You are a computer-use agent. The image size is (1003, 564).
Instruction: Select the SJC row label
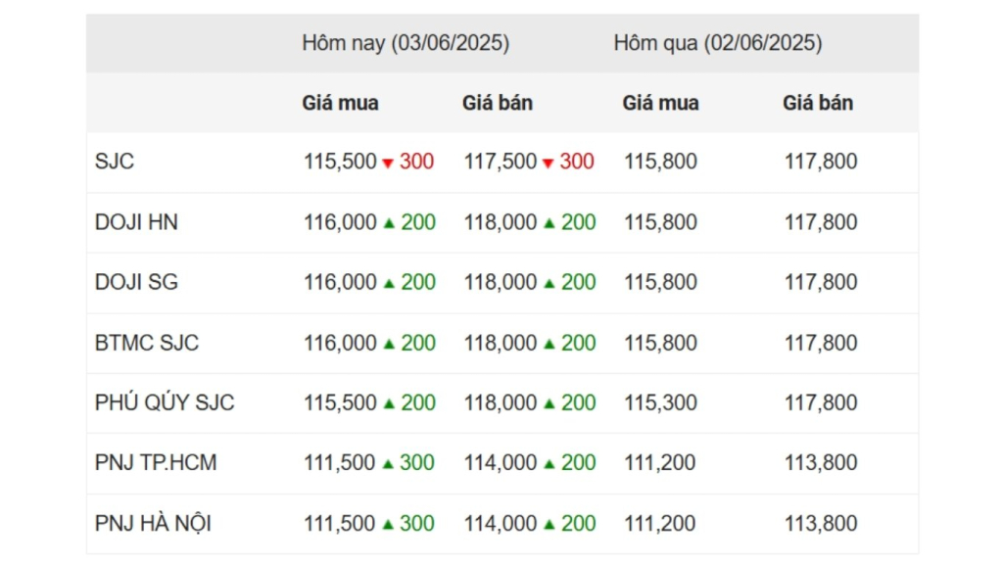coord(115,162)
